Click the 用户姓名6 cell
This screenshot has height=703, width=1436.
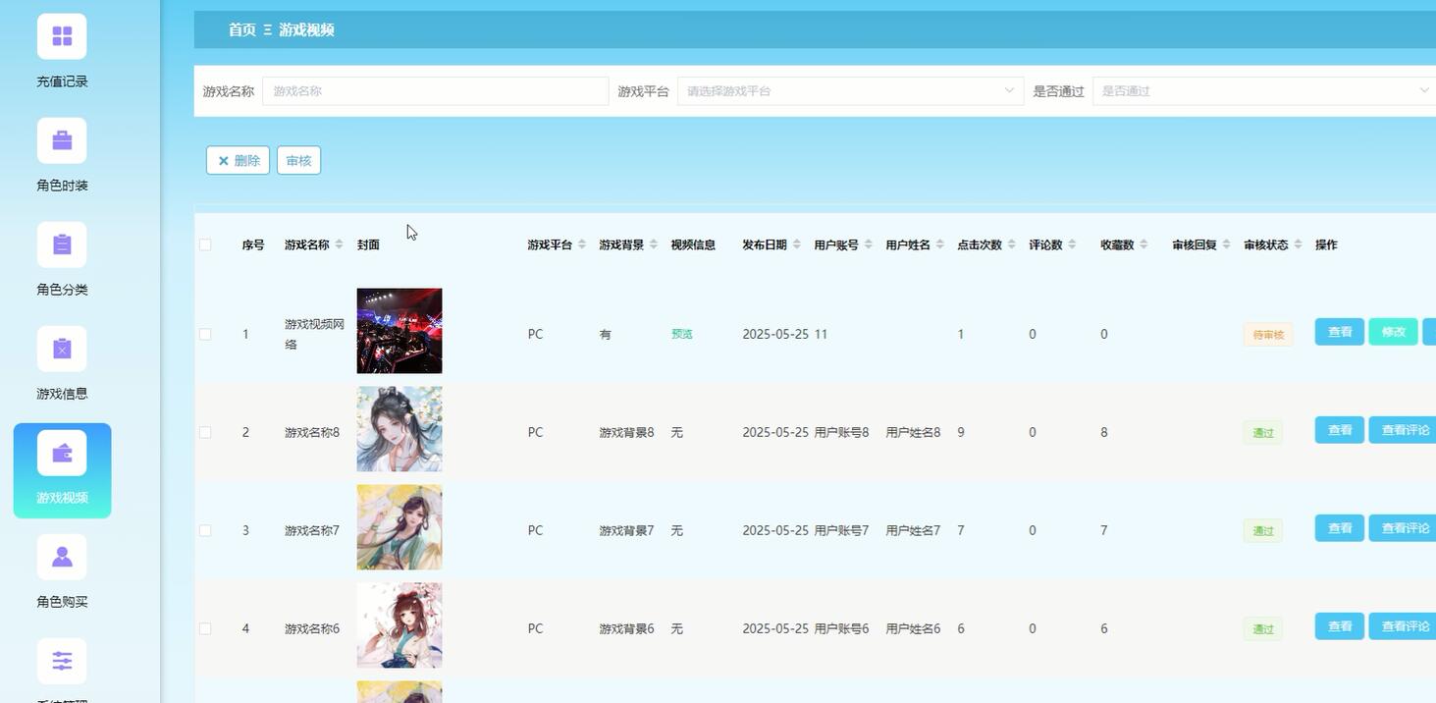coord(913,628)
